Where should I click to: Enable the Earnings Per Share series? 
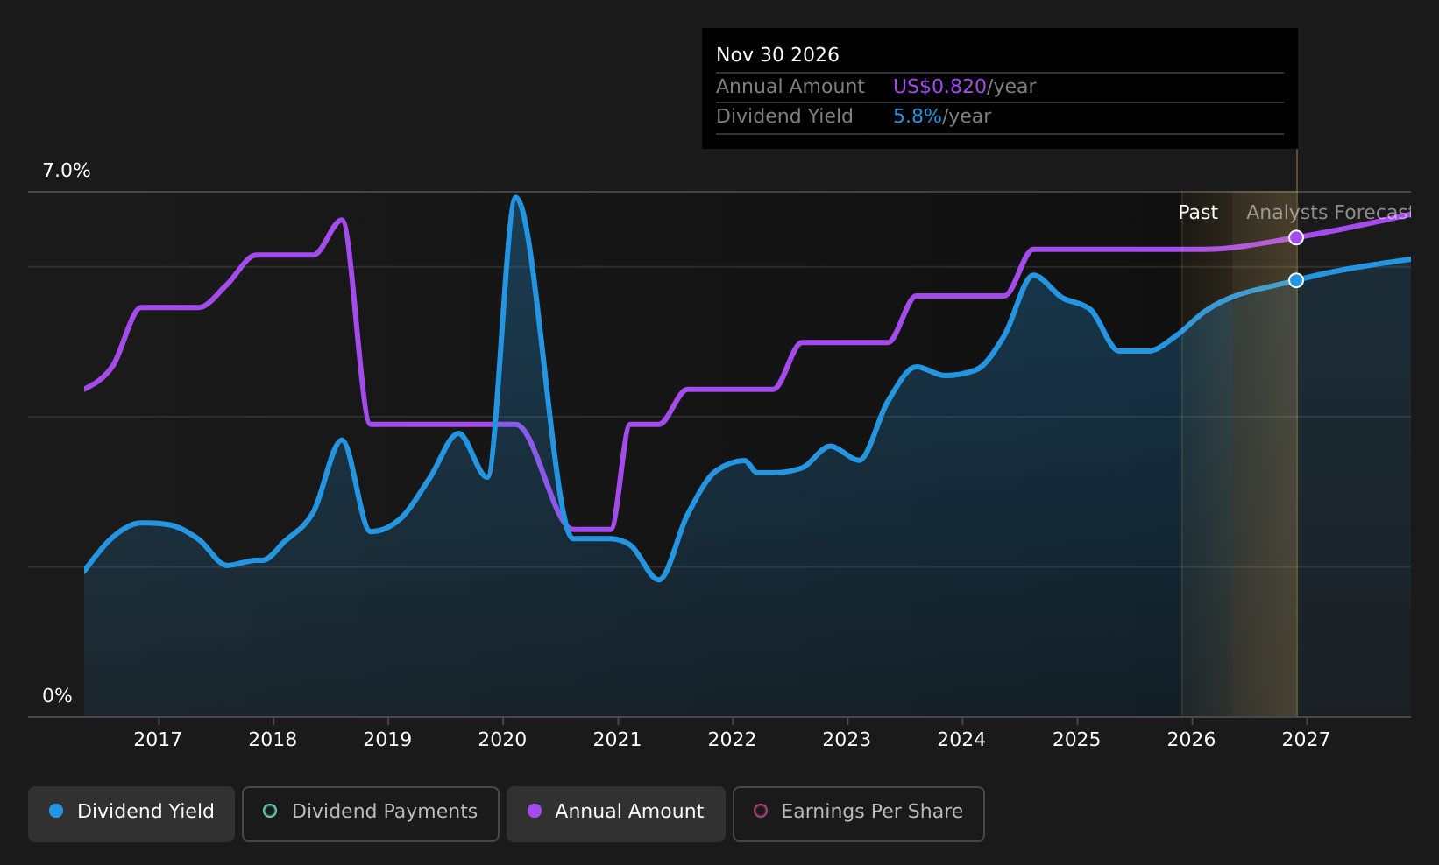pyautogui.click(x=859, y=814)
